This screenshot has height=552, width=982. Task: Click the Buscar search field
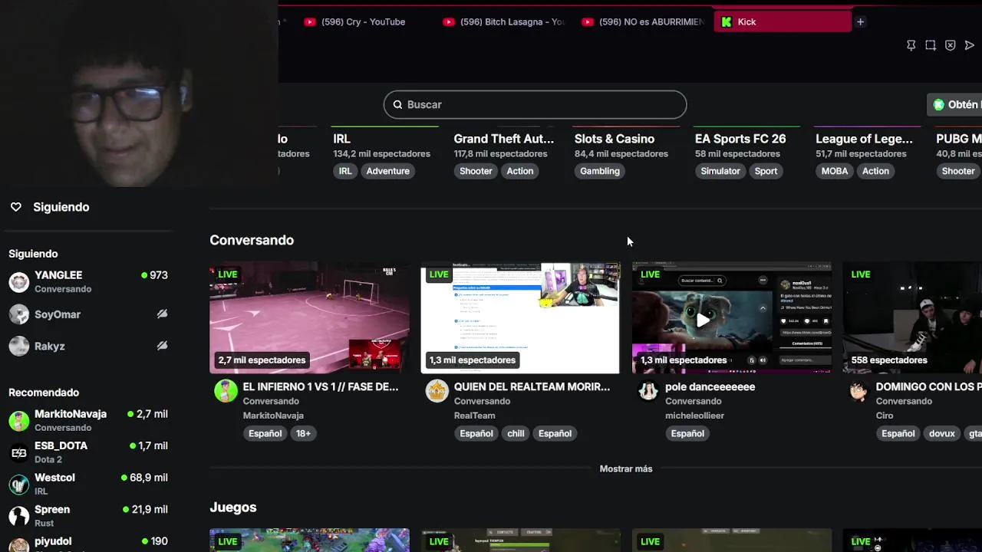(535, 104)
